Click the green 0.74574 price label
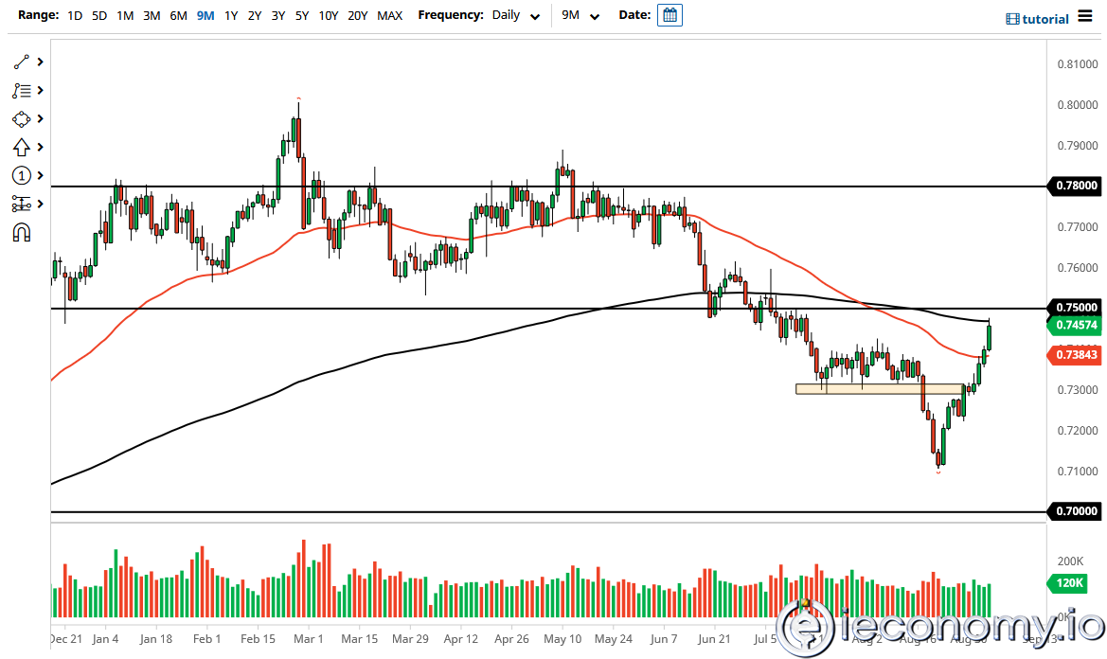The height and width of the screenshot is (659, 1107). point(1077,323)
